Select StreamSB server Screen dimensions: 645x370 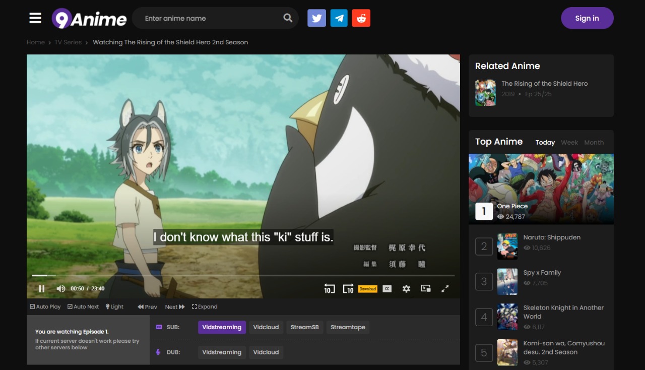(305, 327)
